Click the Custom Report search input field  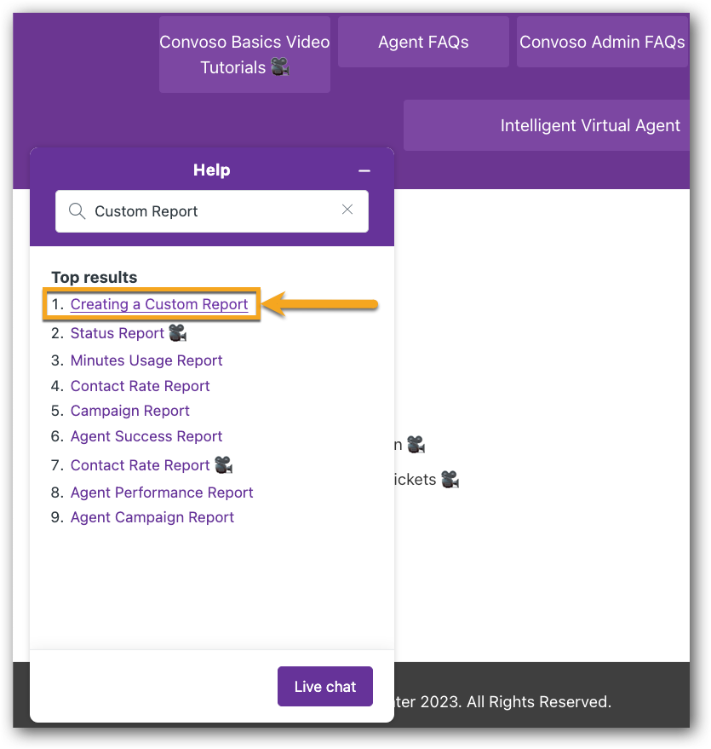coord(212,211)
